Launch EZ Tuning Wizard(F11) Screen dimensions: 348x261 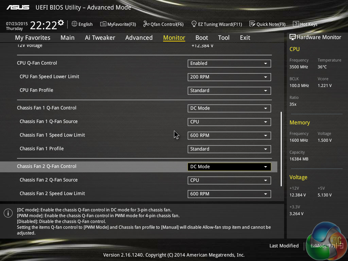(216, 24)
